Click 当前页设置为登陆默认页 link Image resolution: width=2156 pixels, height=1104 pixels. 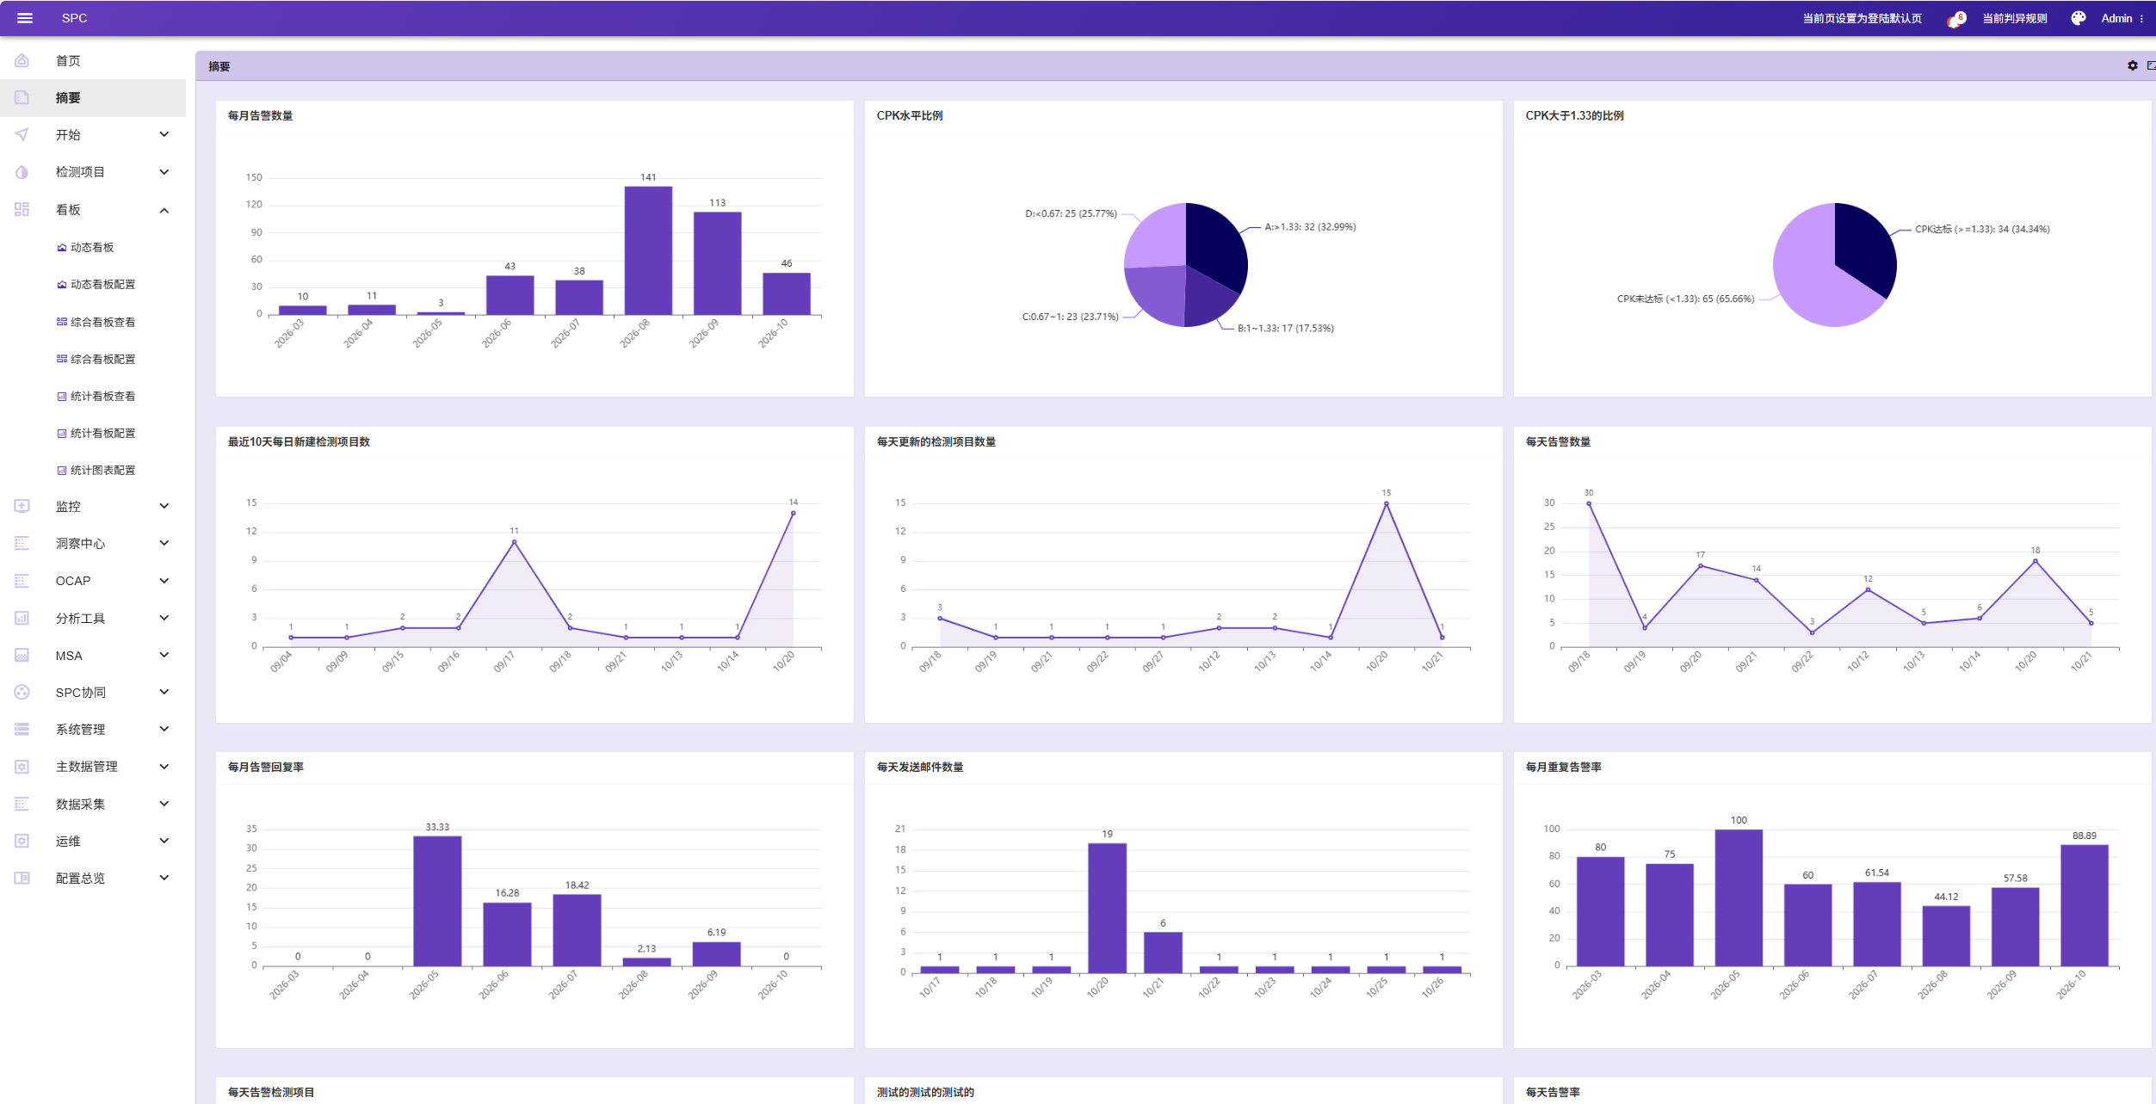1862,18
